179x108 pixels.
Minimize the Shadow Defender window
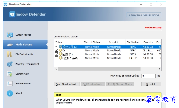(141, 5)
